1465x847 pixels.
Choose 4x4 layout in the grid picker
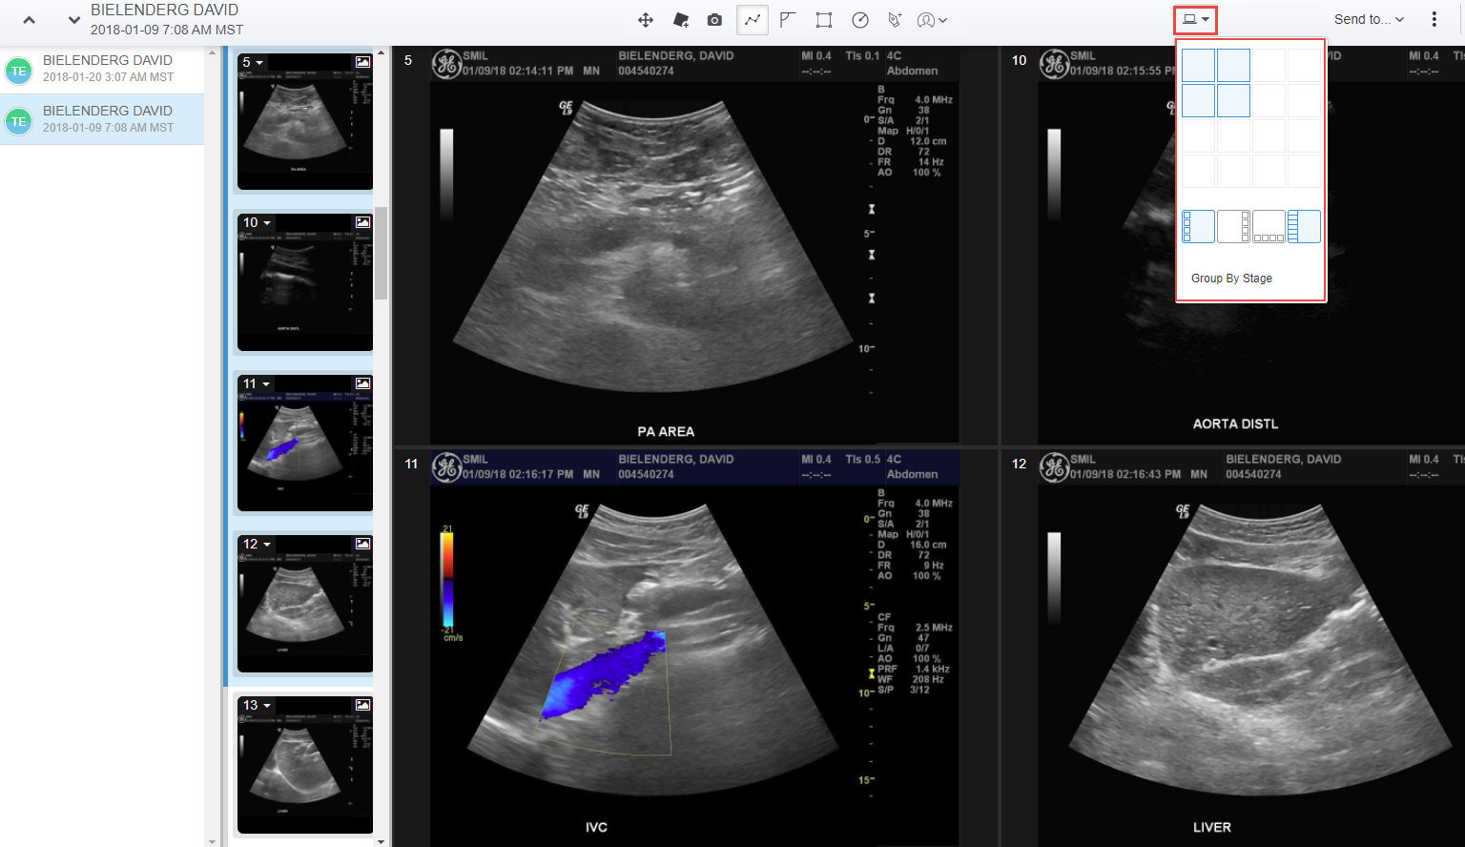click(1304, 172)
